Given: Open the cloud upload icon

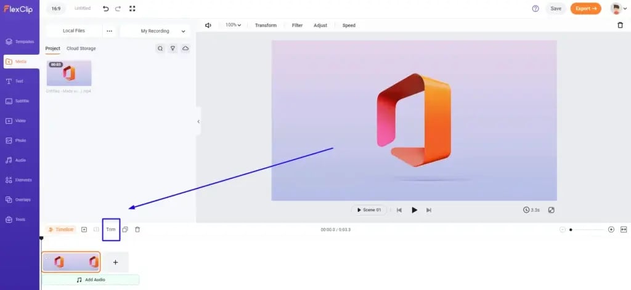Looking at the screenshot, I should 185,49.
